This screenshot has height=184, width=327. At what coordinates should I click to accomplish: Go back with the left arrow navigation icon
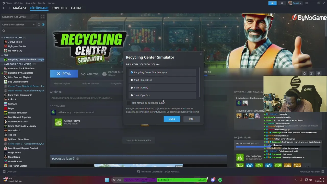(4, 8)
